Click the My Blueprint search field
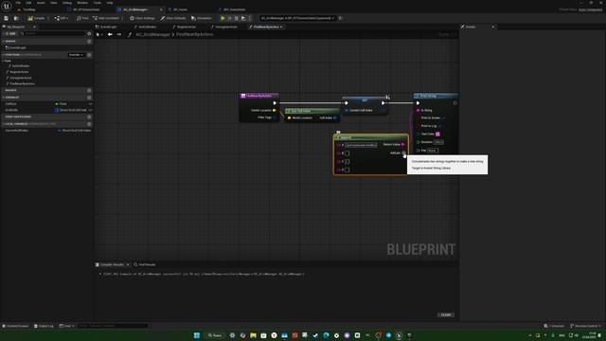 (x=53, y=34)
